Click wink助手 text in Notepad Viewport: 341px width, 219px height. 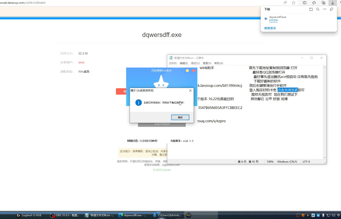coord(207,68)
